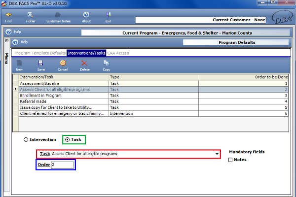Viewport: 296px width, 197px height.
Task: Sort by Order to be Done header
Action: pos(244,77)
